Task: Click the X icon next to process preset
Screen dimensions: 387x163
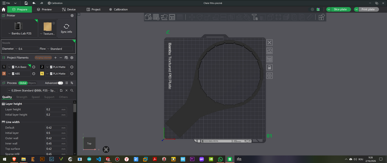Action: [x=67, y=90]
